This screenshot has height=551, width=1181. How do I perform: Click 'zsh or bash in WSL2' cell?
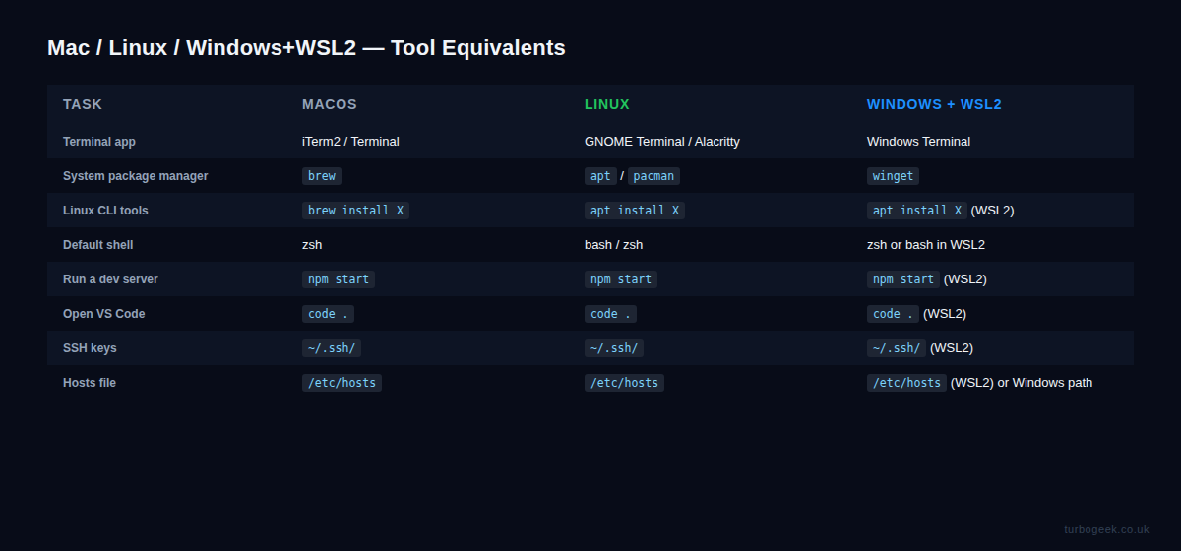926,245
